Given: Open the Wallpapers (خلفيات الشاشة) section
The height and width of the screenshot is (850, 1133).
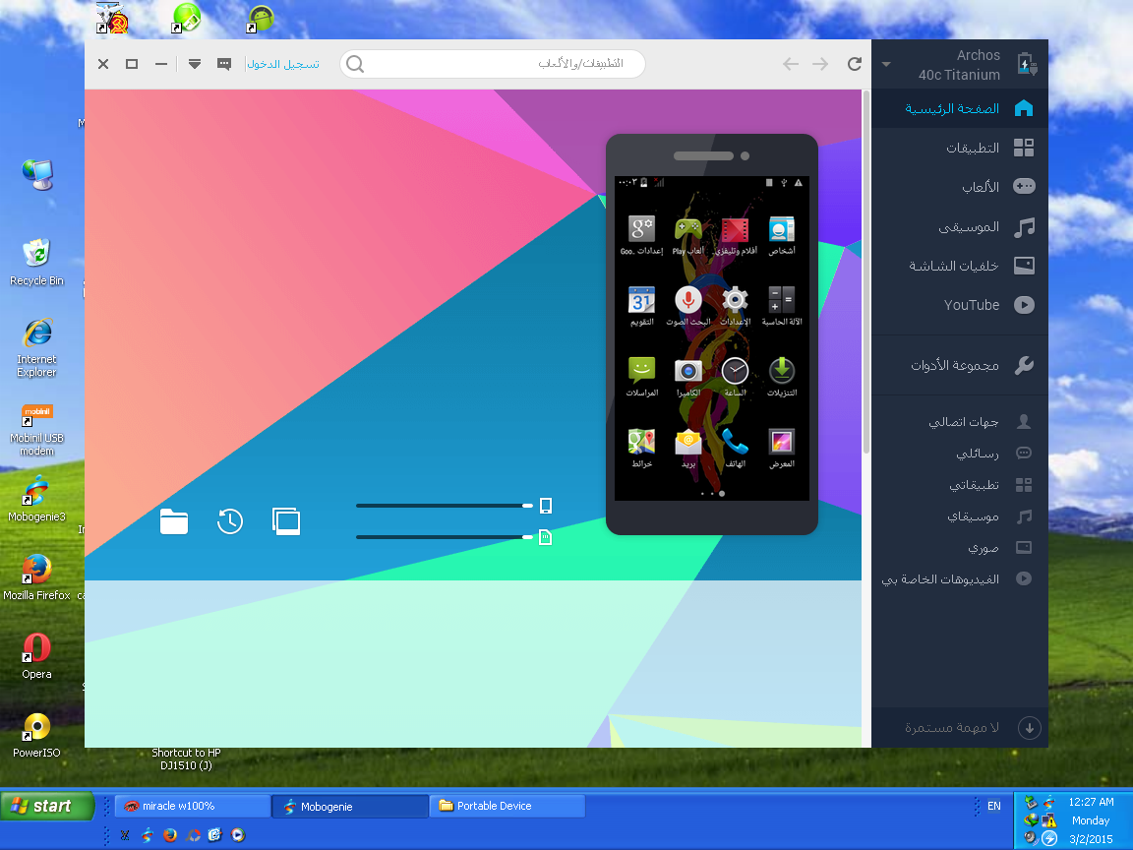Looking at the screenshot, I should 960,266.
